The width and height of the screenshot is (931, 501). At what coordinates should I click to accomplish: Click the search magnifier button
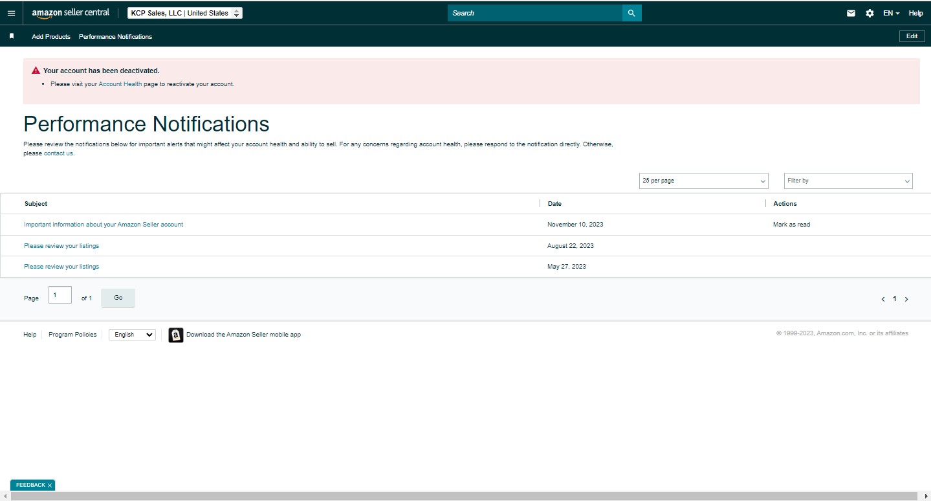(631, 13)
